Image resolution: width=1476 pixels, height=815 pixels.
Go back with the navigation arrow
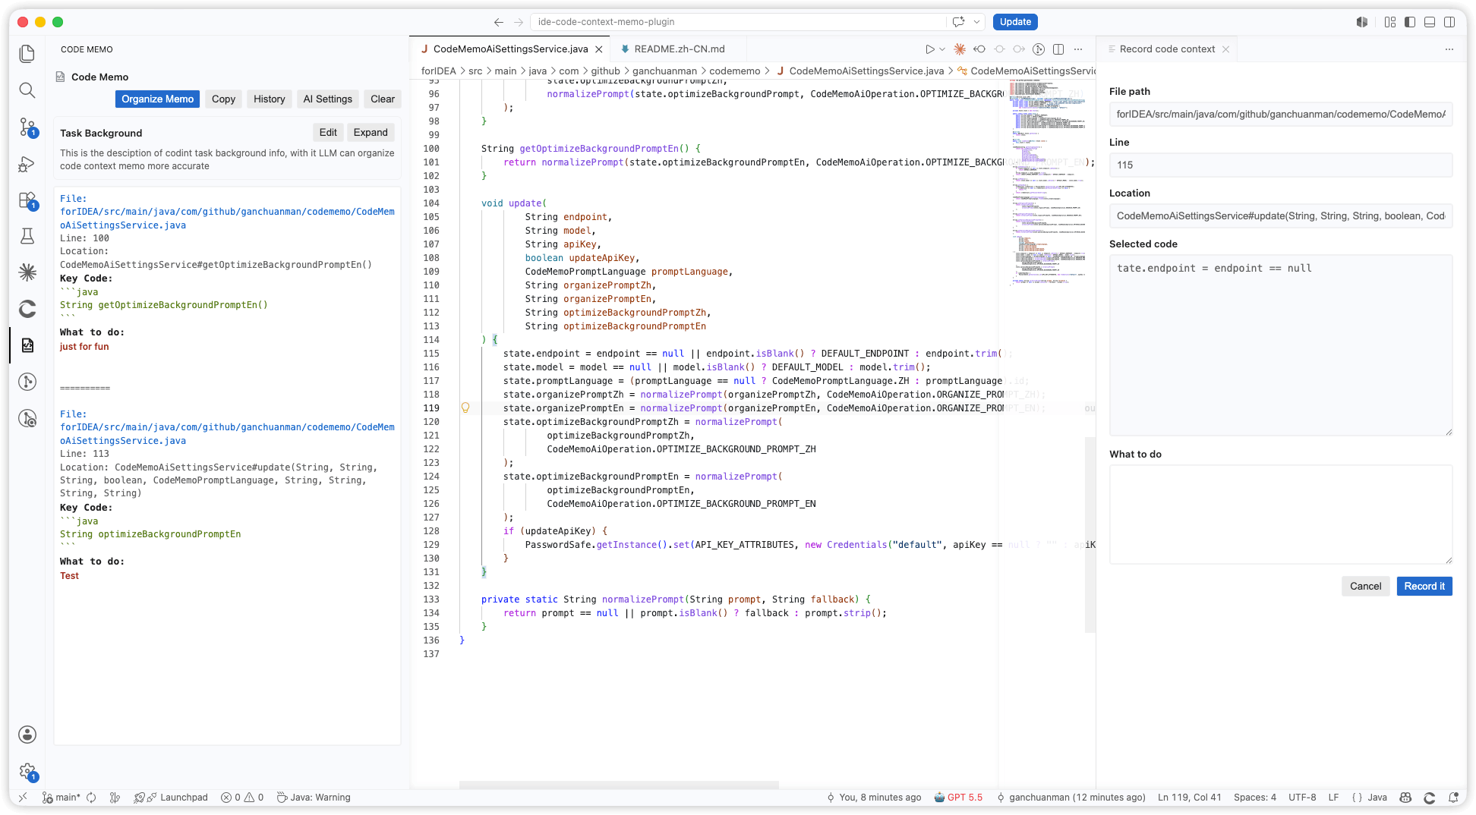click(x=498, y=22)
